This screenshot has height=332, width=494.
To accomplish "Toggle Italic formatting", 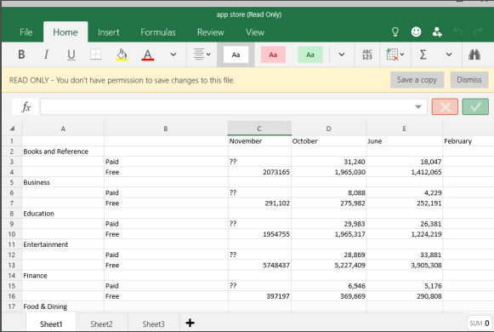I will click(46, 54).
